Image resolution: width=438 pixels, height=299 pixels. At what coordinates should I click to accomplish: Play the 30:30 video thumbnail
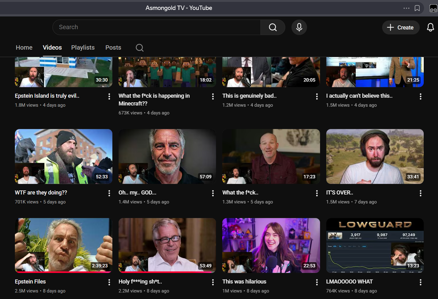[64, 72]
